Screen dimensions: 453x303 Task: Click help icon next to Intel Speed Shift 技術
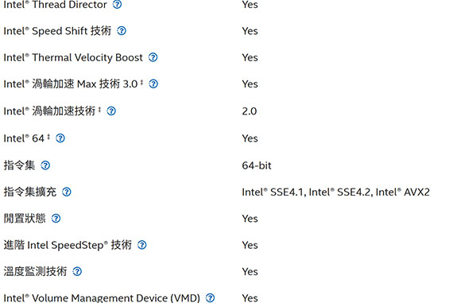pyautogui.click(x=122, y=31)
